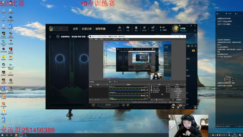Click the bottom-right square icon in the League client
The height and width of the screenshot is (137, 243).
point(195,107)
